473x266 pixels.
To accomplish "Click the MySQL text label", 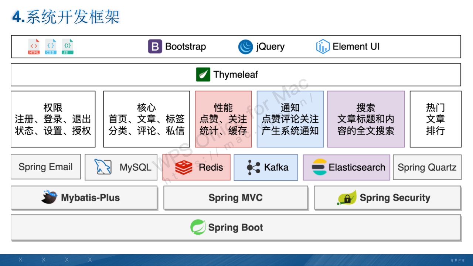I will click(x=136, y=167).
